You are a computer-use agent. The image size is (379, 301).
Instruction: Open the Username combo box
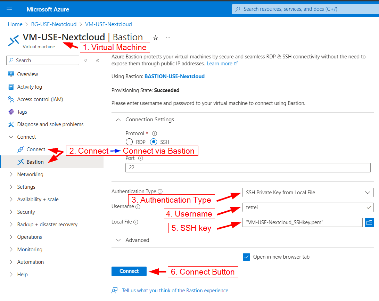point(308,208)
